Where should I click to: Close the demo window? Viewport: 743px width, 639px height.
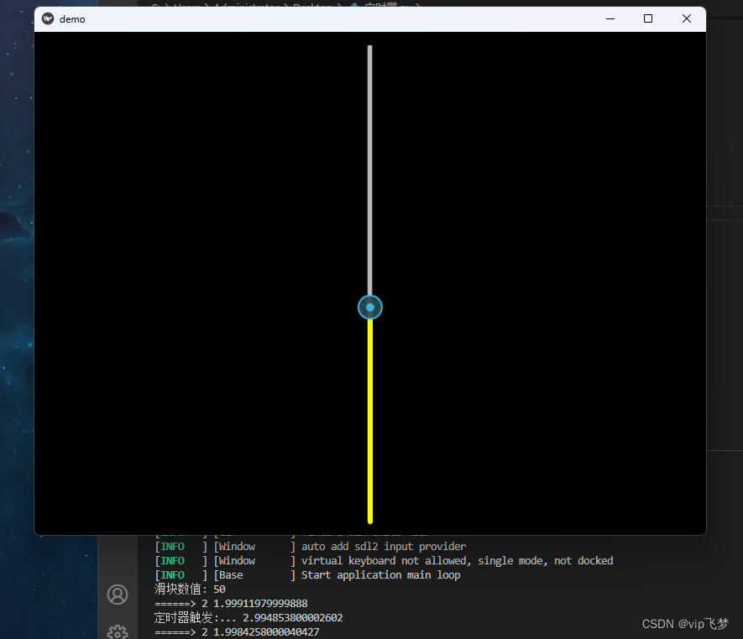coord(687,19)
